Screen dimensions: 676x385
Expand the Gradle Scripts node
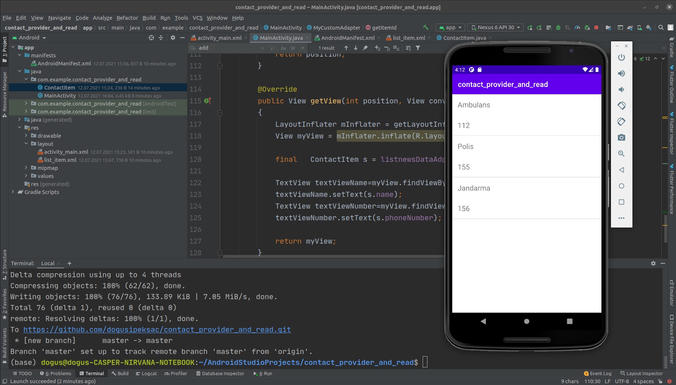13,192
